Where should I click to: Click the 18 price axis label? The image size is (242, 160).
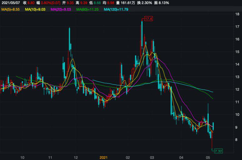[237, 14]
